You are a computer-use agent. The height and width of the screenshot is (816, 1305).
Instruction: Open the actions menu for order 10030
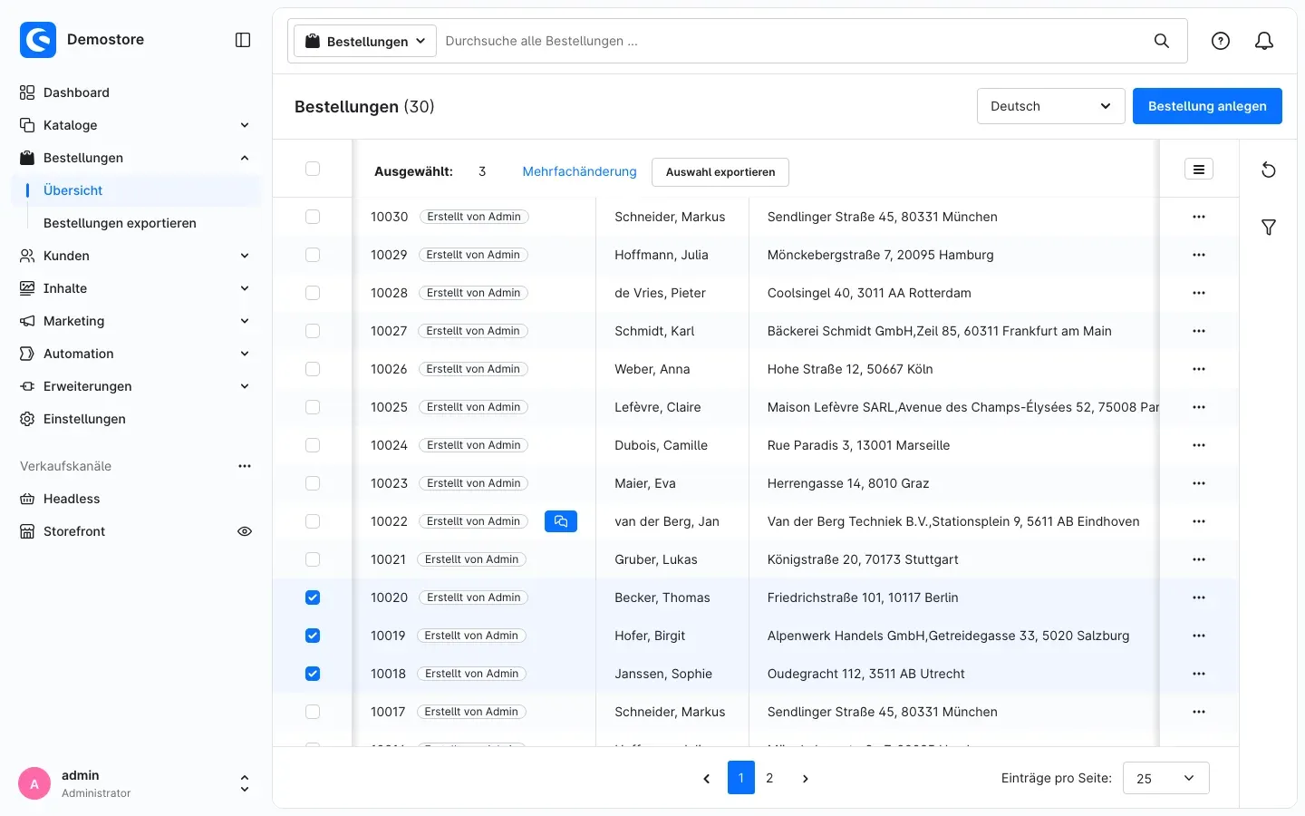click(x=1199, y=217)
